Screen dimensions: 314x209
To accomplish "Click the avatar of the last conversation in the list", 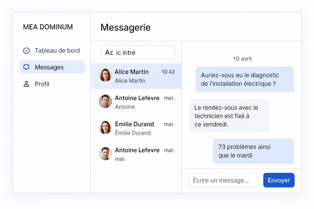I will pos(105,153).
